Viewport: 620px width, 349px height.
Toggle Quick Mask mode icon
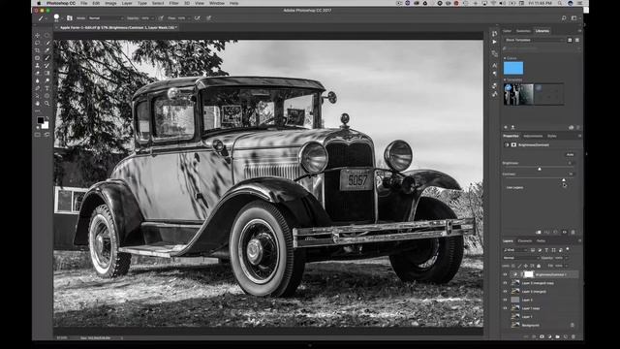38,135
